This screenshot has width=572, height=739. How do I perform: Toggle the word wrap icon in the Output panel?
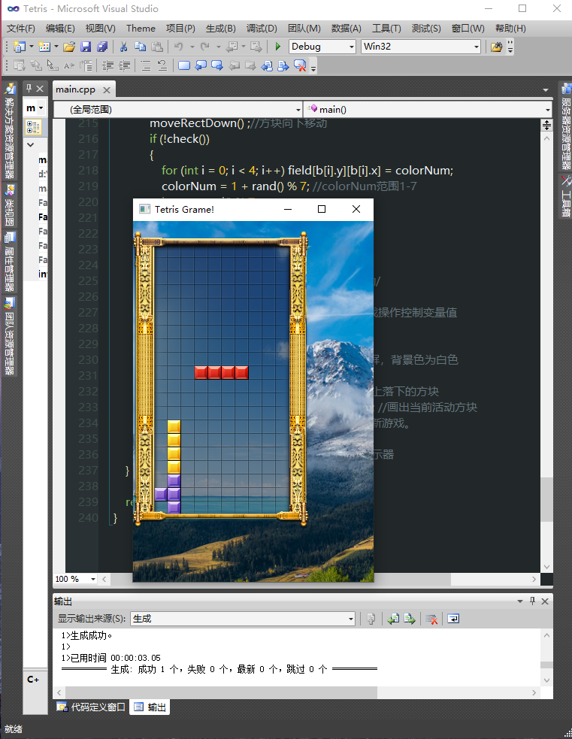pyautogui.click(x=453, y=619)
